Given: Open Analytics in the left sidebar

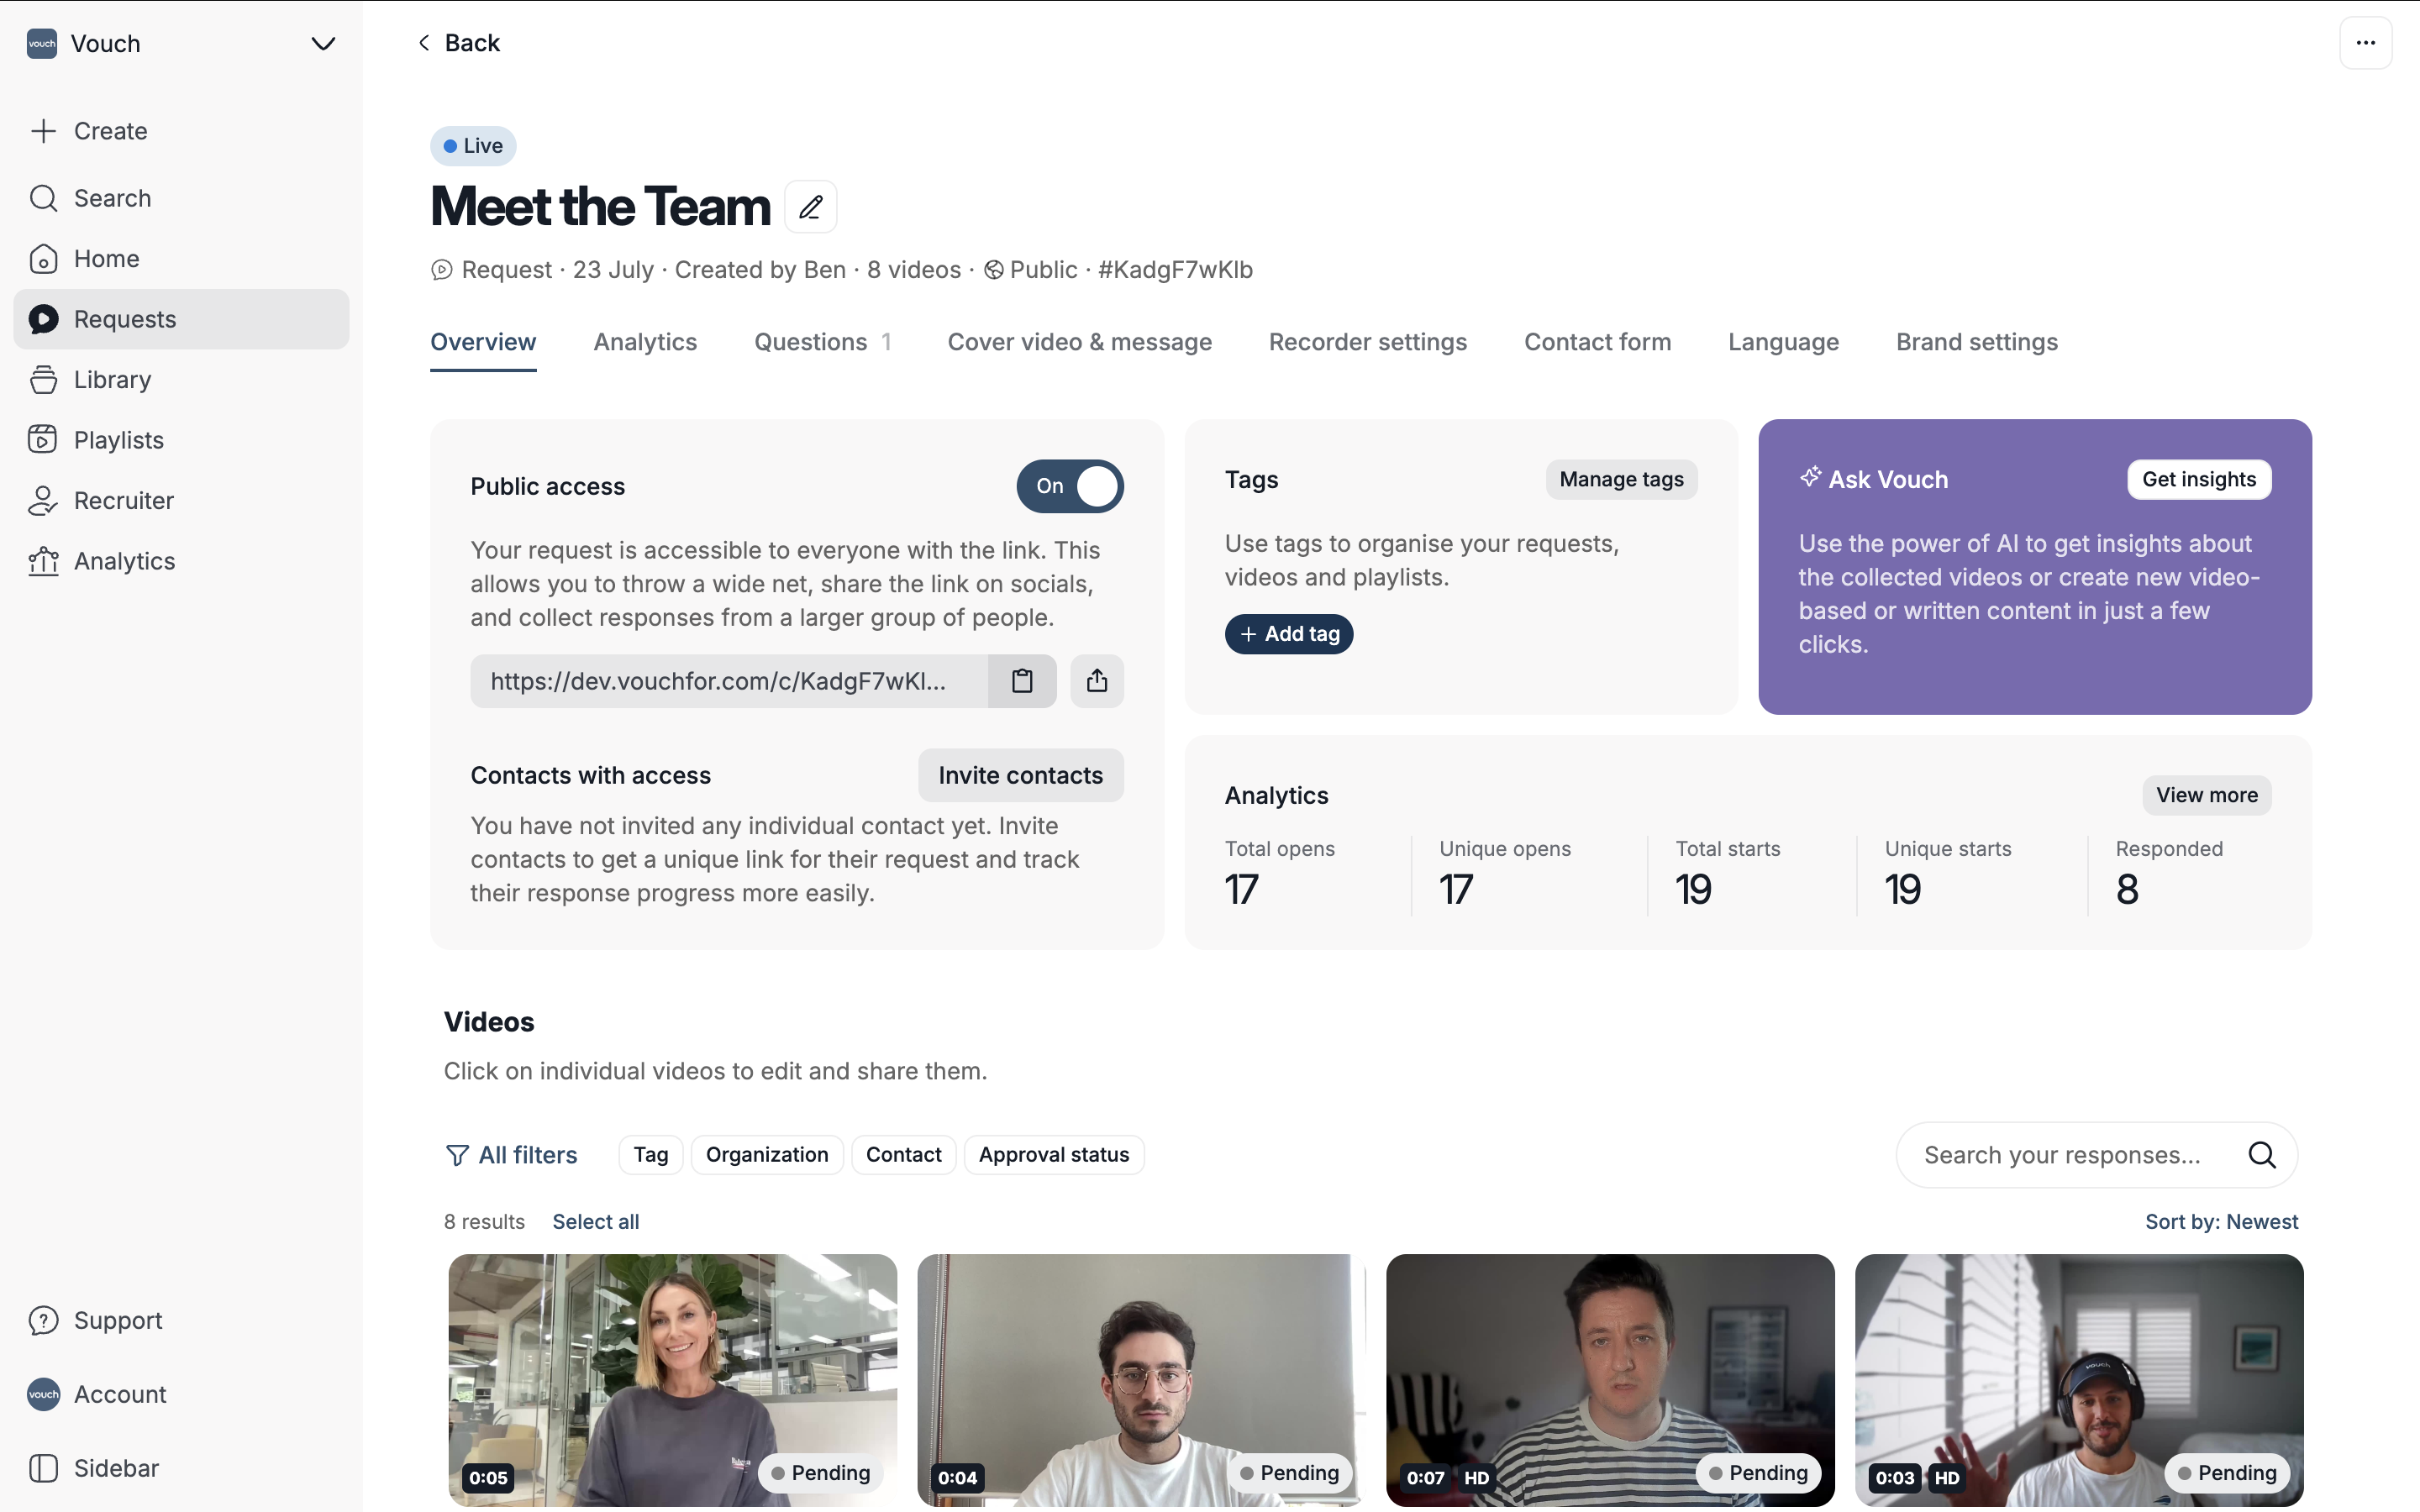Looking at the screenshot, I should click(x=181, y=561).
